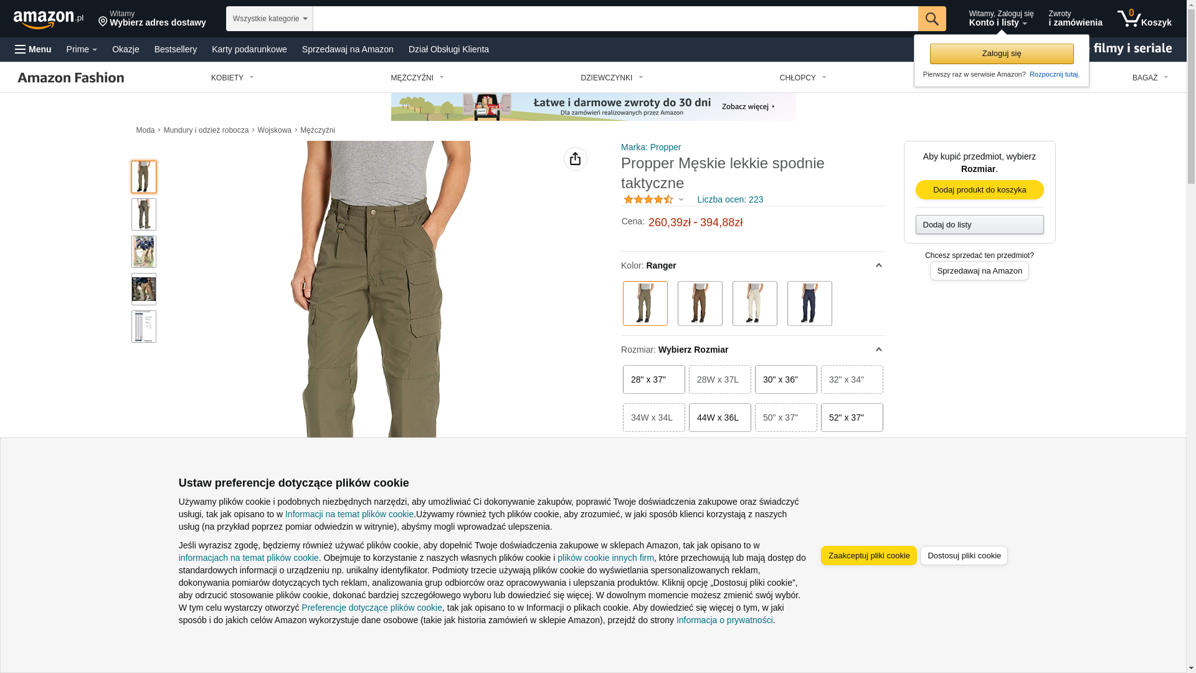Open the shopping cart Koszyk icon
Image resolution: width=1196 pixels, height=673 pixels.
[1144, 19]
